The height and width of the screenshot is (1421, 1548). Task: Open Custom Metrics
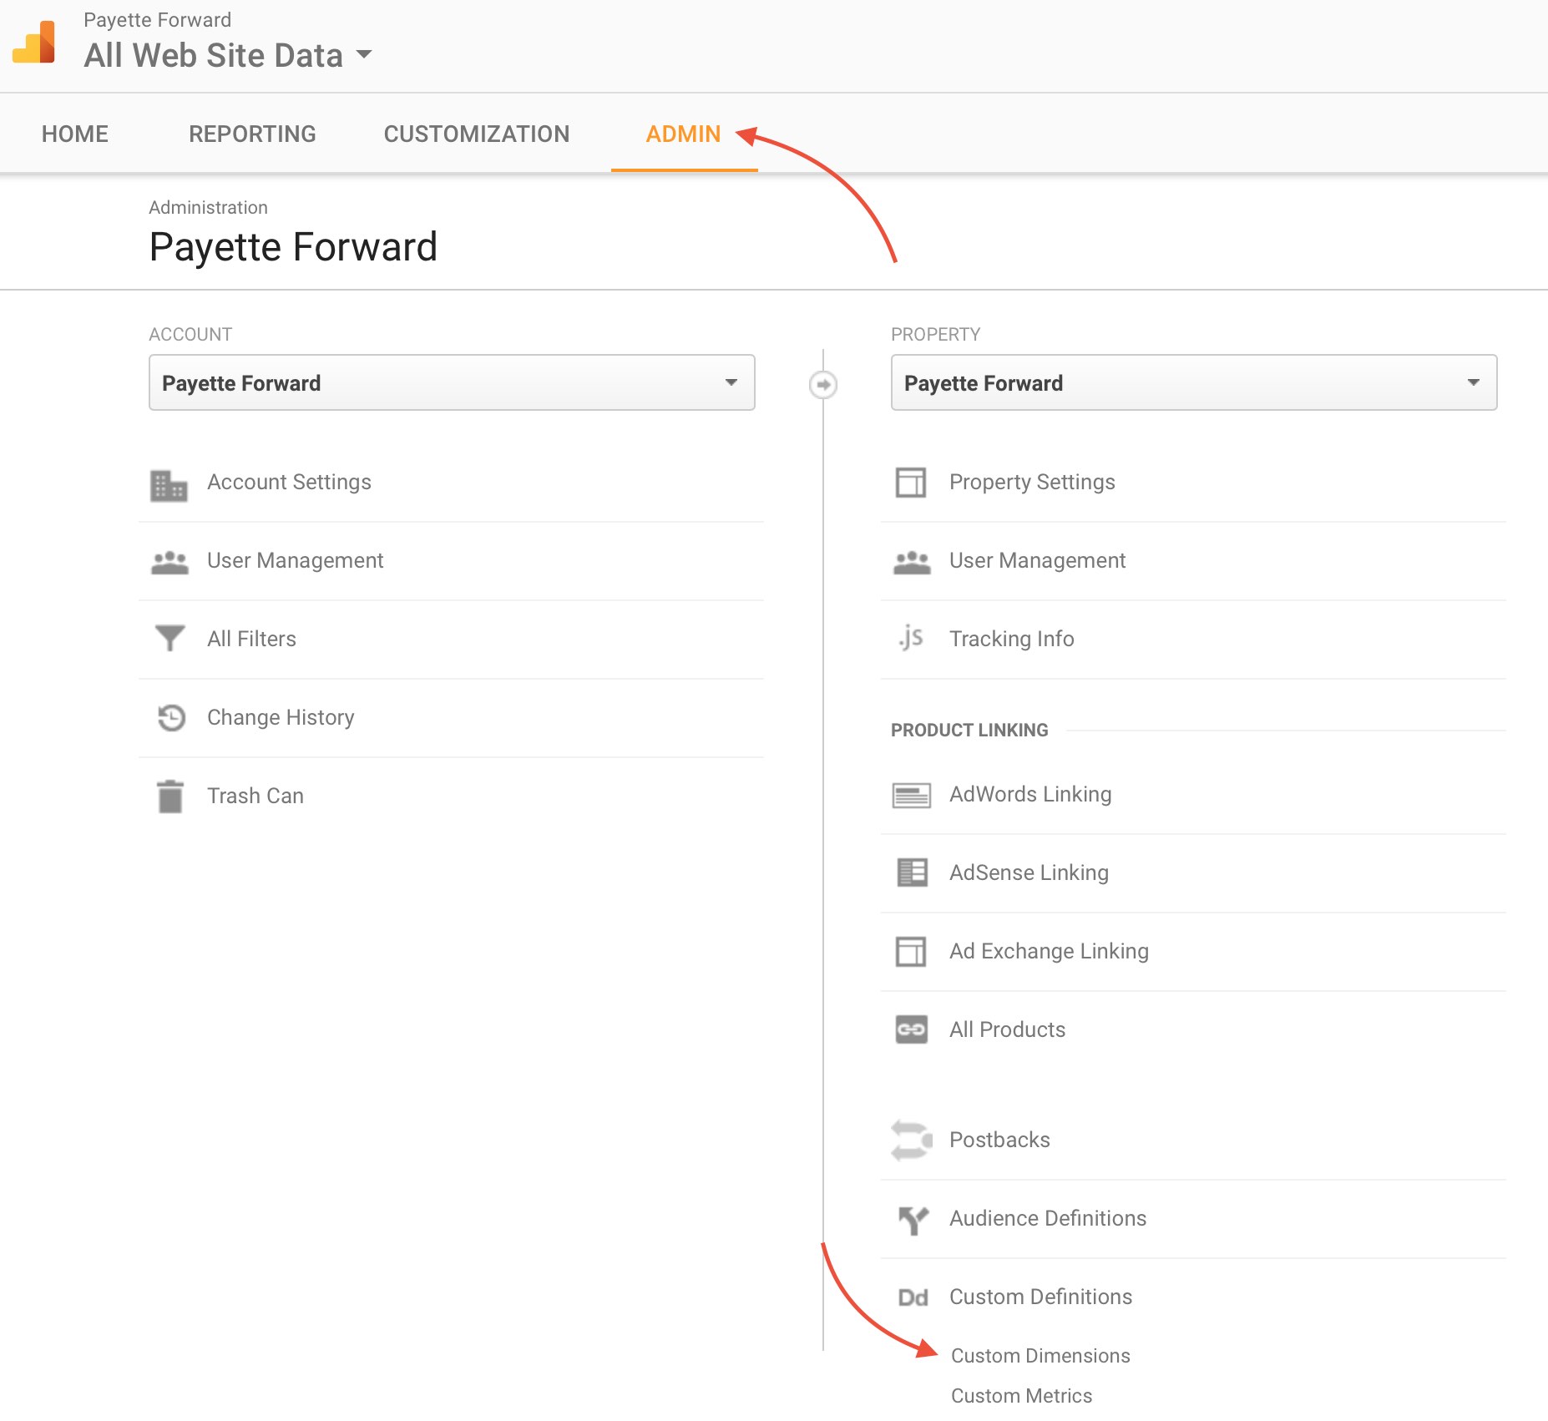coord(1021,1395)
